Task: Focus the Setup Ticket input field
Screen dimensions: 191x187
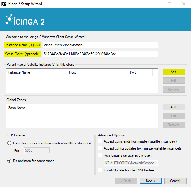Action: point(100,54)
